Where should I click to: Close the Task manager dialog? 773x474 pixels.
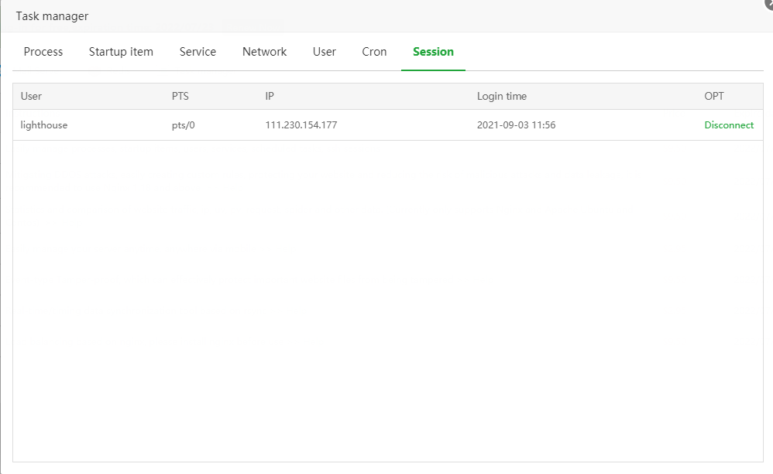click(768, 4)
